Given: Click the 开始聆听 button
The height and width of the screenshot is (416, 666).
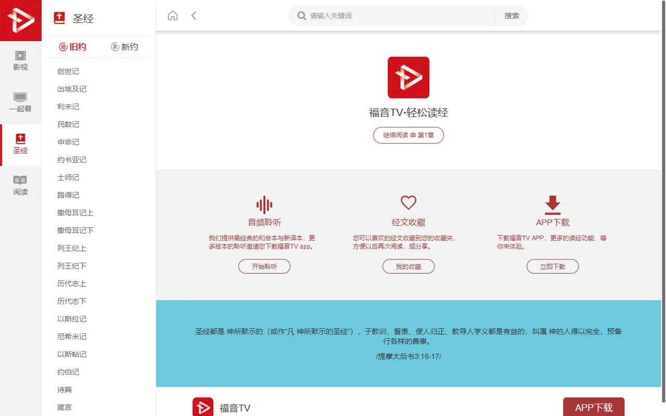Looking at the screenshot, I should pos(264,267).
